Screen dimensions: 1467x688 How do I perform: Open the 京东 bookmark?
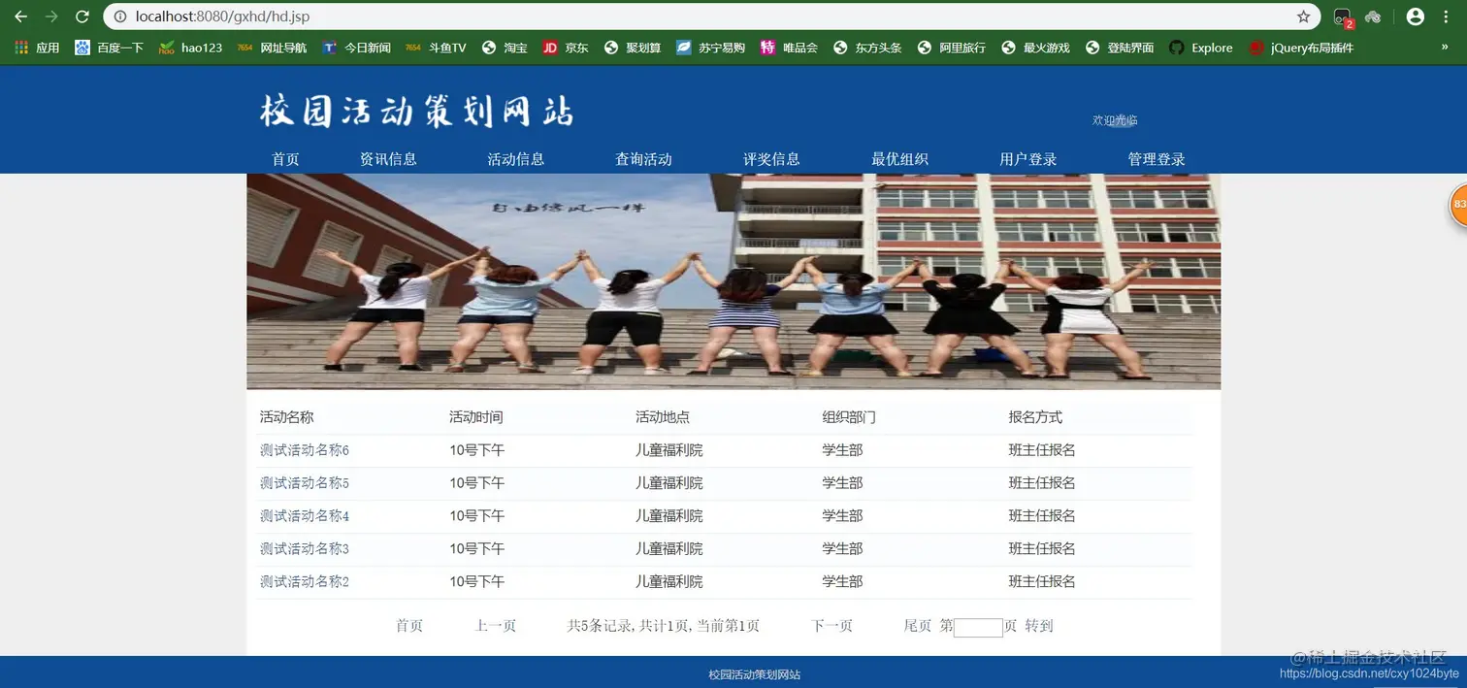point(566,47)
